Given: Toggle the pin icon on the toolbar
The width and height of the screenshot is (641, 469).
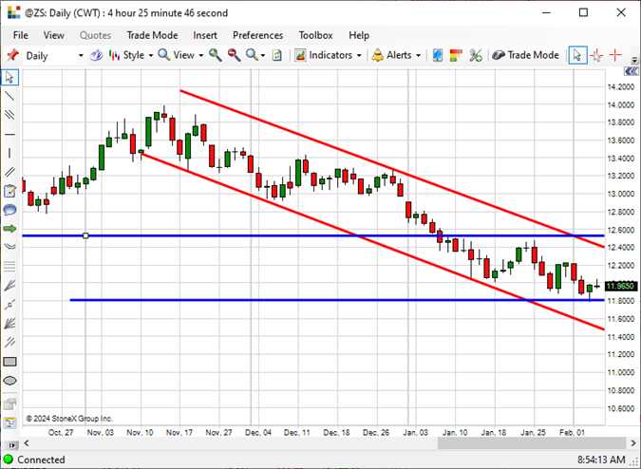Looking at the screenshot, I should pos(12,55).
